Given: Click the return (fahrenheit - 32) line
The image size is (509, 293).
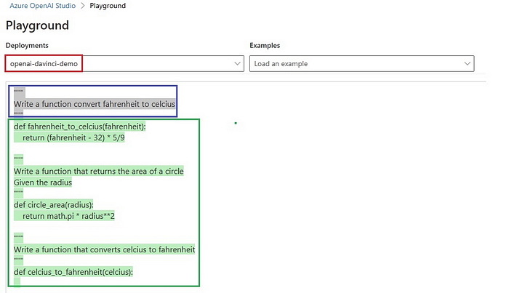Looking at the screenshot, I should click(x=73, y=137).
